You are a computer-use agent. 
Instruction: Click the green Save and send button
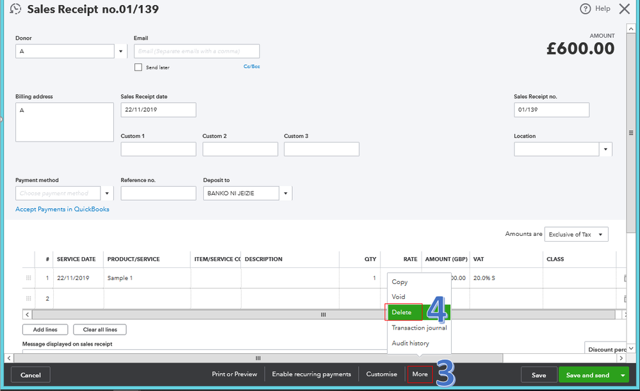coord(587,375)
